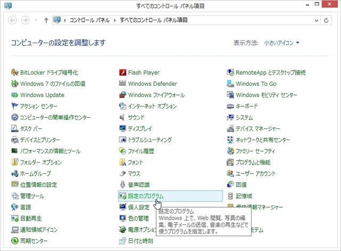Open ネットワークと共有センター icon
This screenshot has height=251, width=341.
point(230,140)
